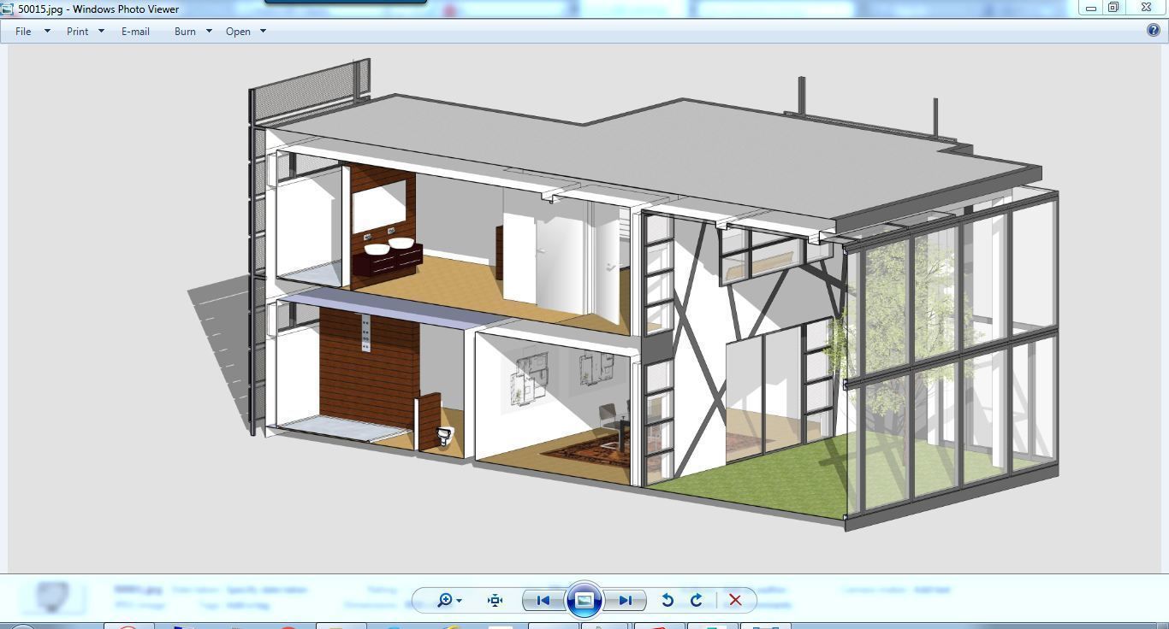Rotate the picture counterclockwise

(x=668, y=600)
